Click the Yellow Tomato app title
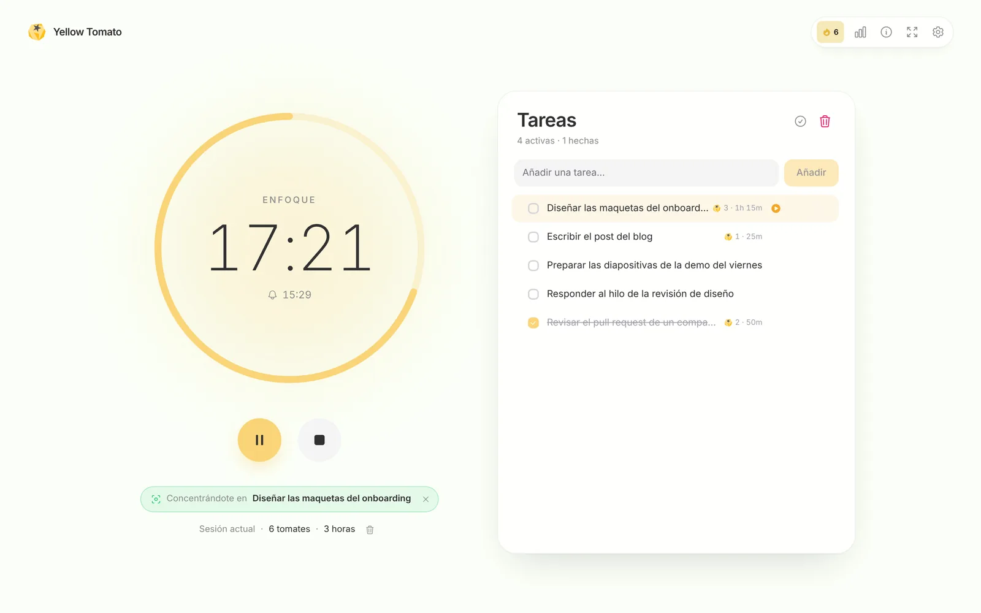Screen dimensions: 981x613 [x=88, y=32]
